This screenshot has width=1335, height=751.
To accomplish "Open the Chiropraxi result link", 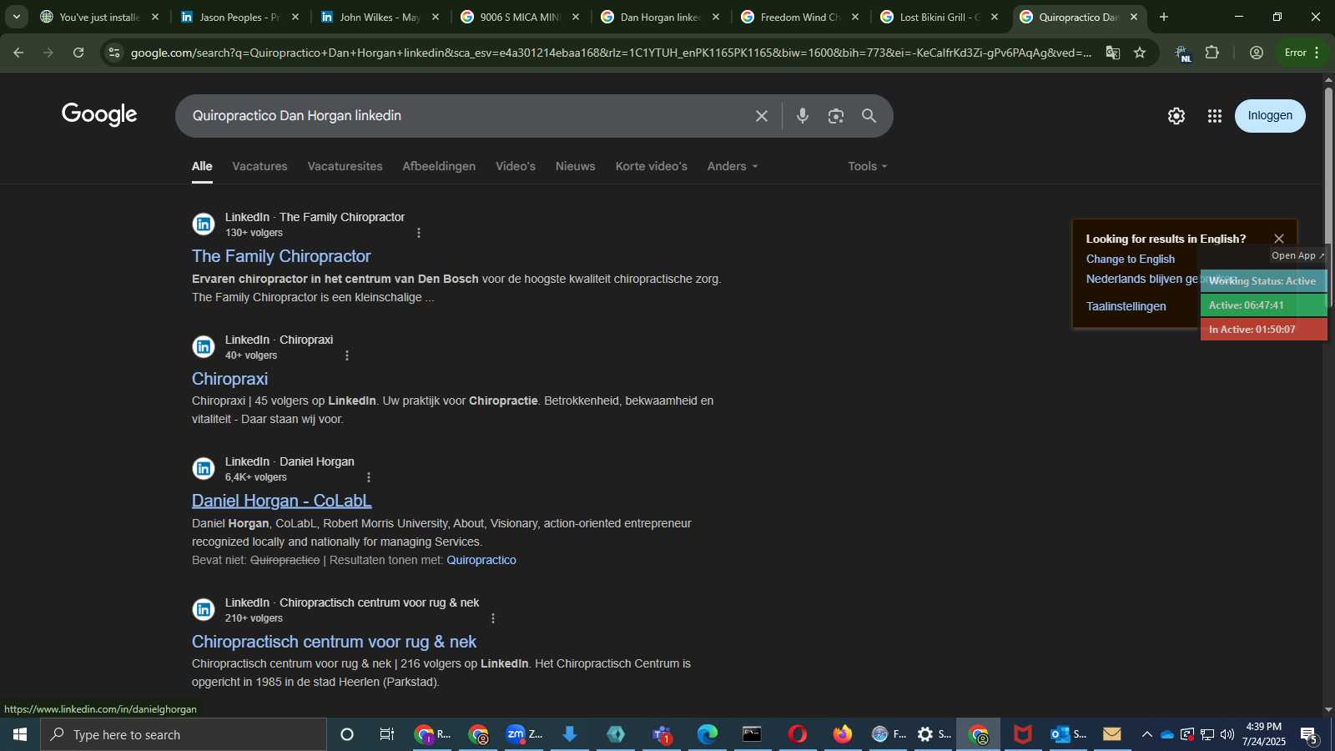I will pos(229,379).
